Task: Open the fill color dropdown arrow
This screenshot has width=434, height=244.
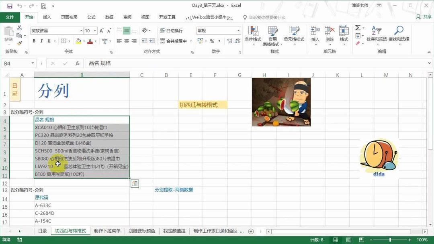Action: click(x=84, y=41)
